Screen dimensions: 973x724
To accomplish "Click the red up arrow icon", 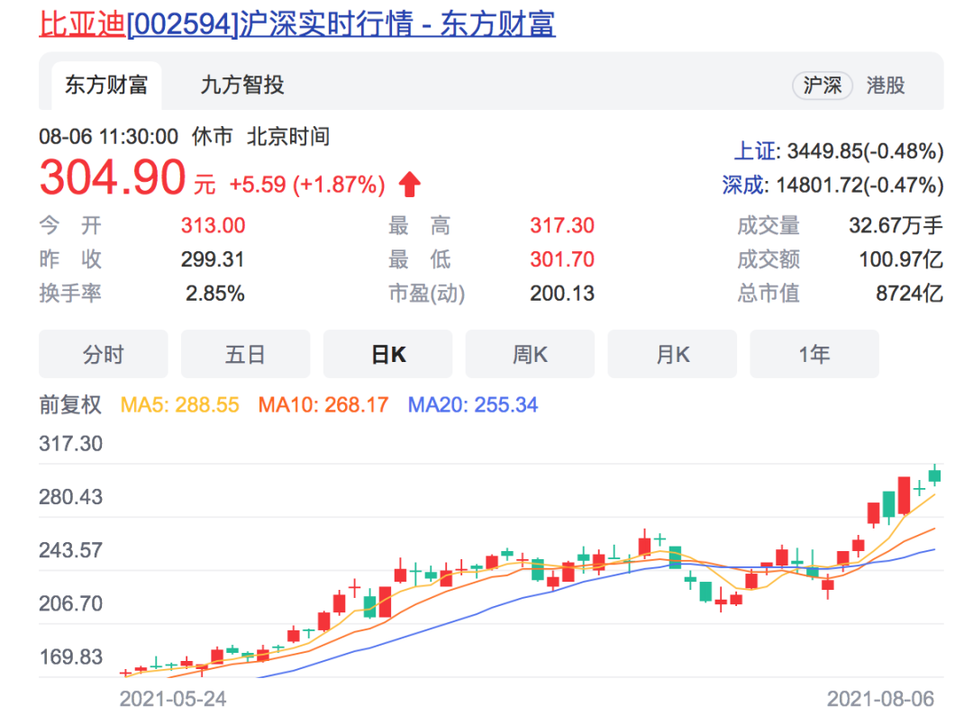I will [410, 186].
